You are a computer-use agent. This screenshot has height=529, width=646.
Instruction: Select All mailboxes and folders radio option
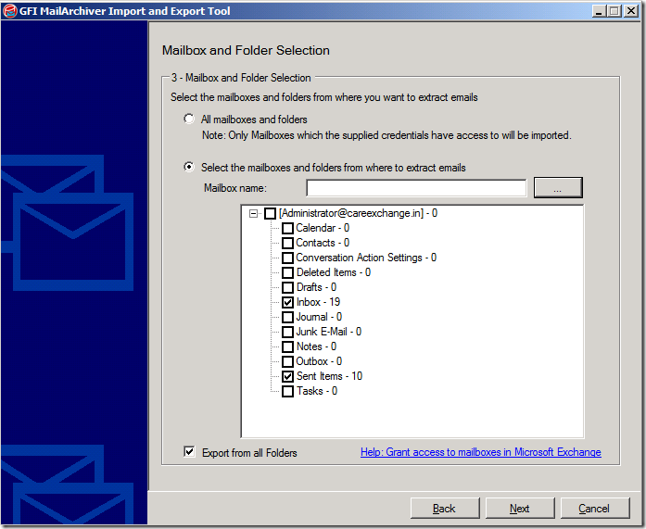[x=189, y=119]
